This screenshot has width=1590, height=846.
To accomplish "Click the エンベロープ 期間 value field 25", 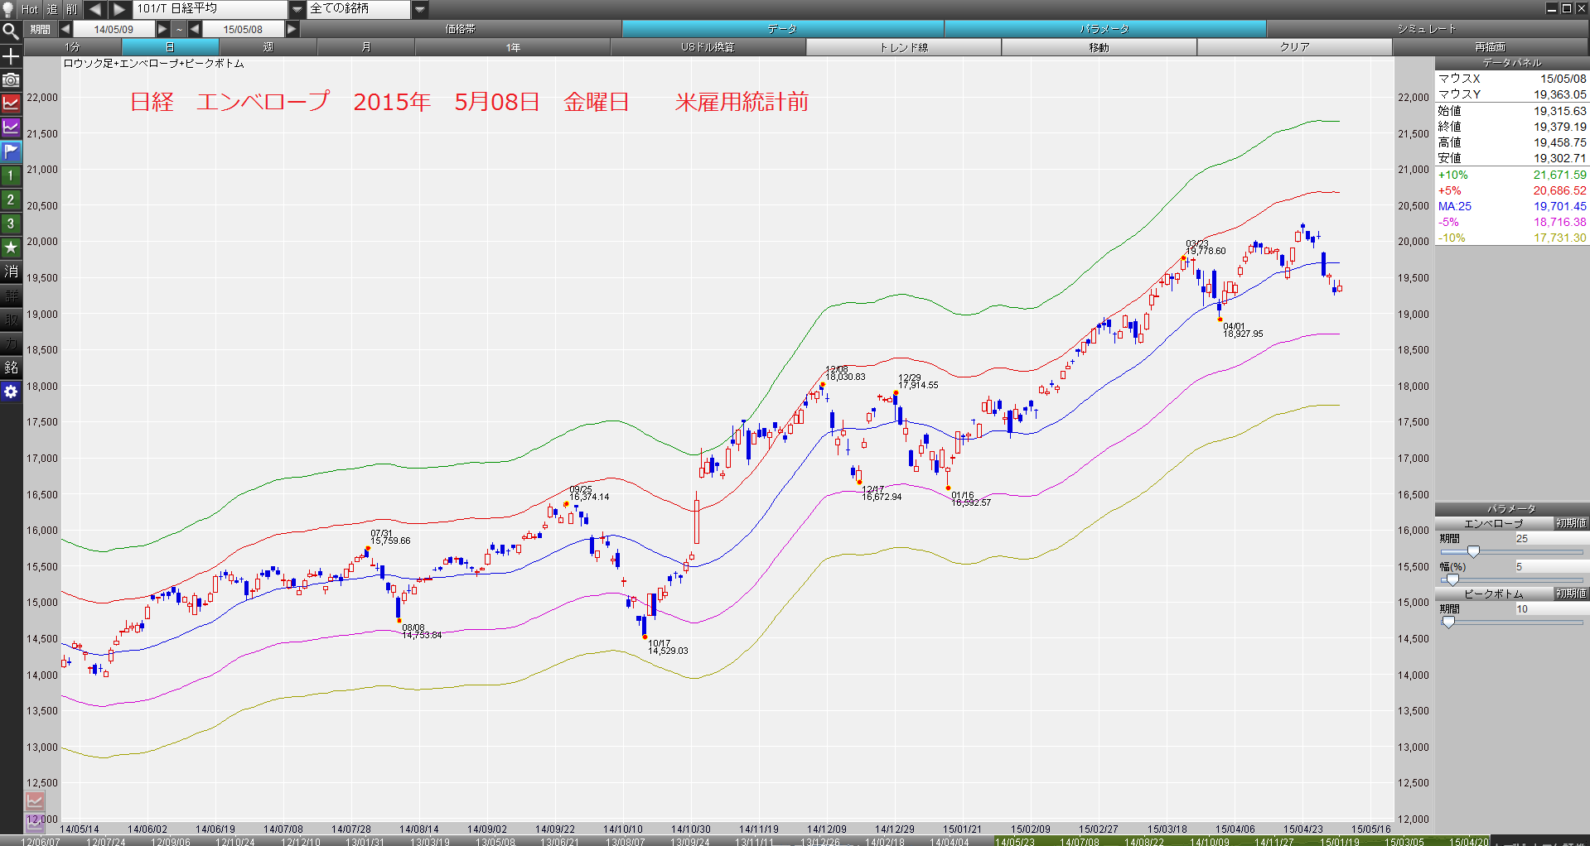I will tap(1551, 539).
